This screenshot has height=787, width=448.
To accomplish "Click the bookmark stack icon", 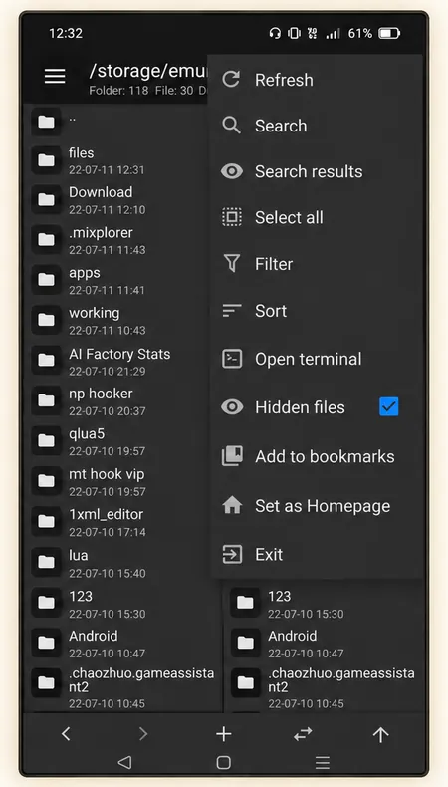I will (x=232, y=456).
